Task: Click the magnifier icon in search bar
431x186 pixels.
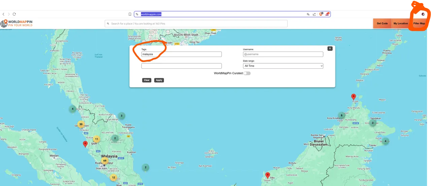Action: click(x=108, y=24)
